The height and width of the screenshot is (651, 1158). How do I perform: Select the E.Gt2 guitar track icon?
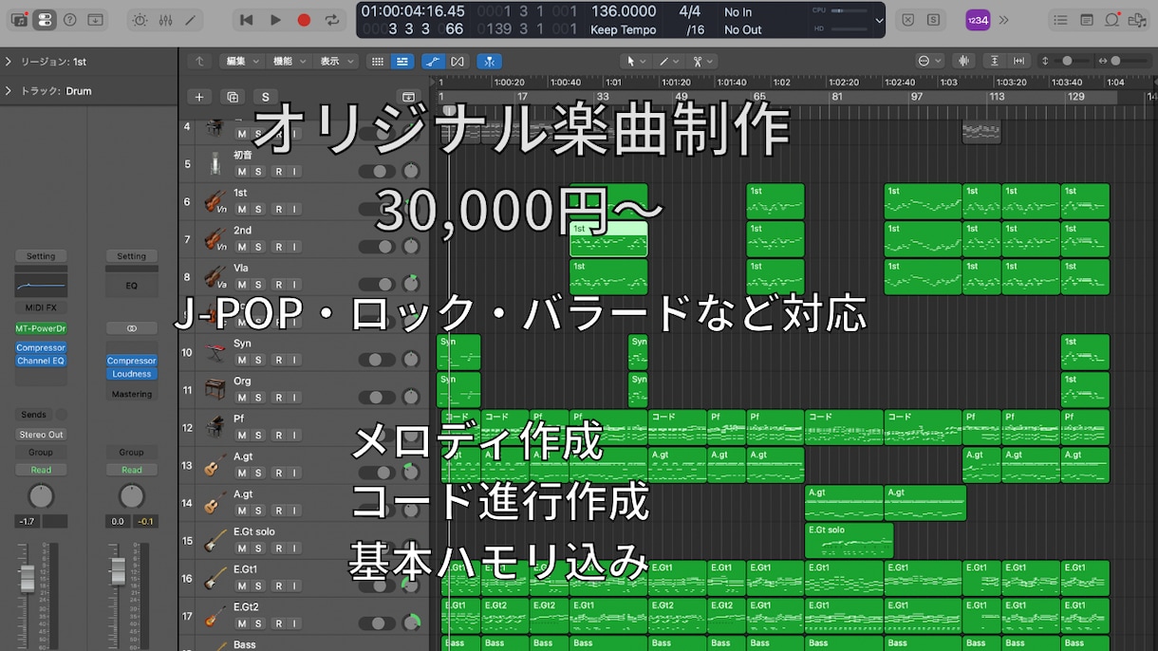pyautogui.click(x=215, y=616)
